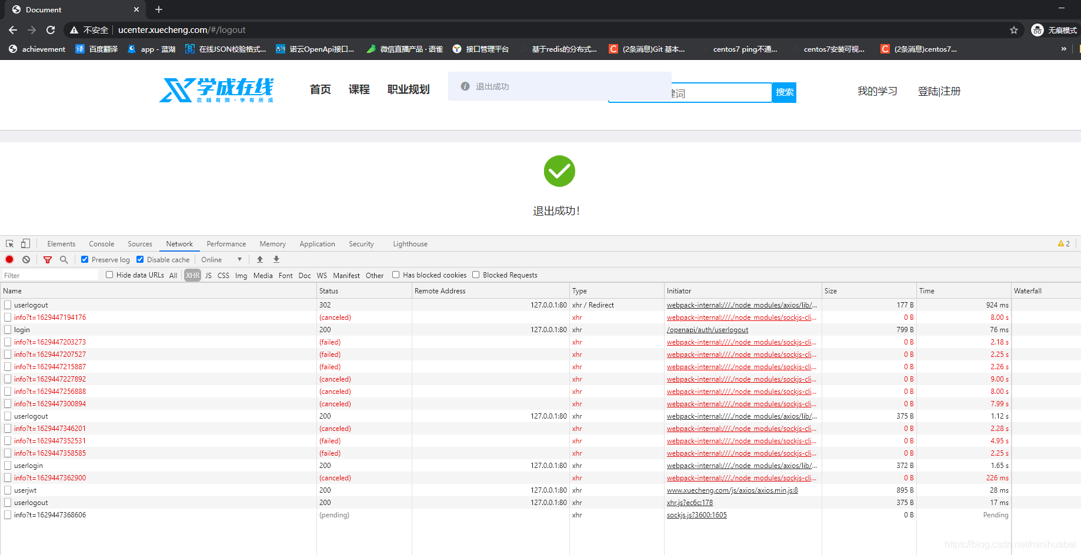Click the 搜索 button
The width and height of the screenshot is (1081, 555).
pyautogui.click(x=784, y=92)
